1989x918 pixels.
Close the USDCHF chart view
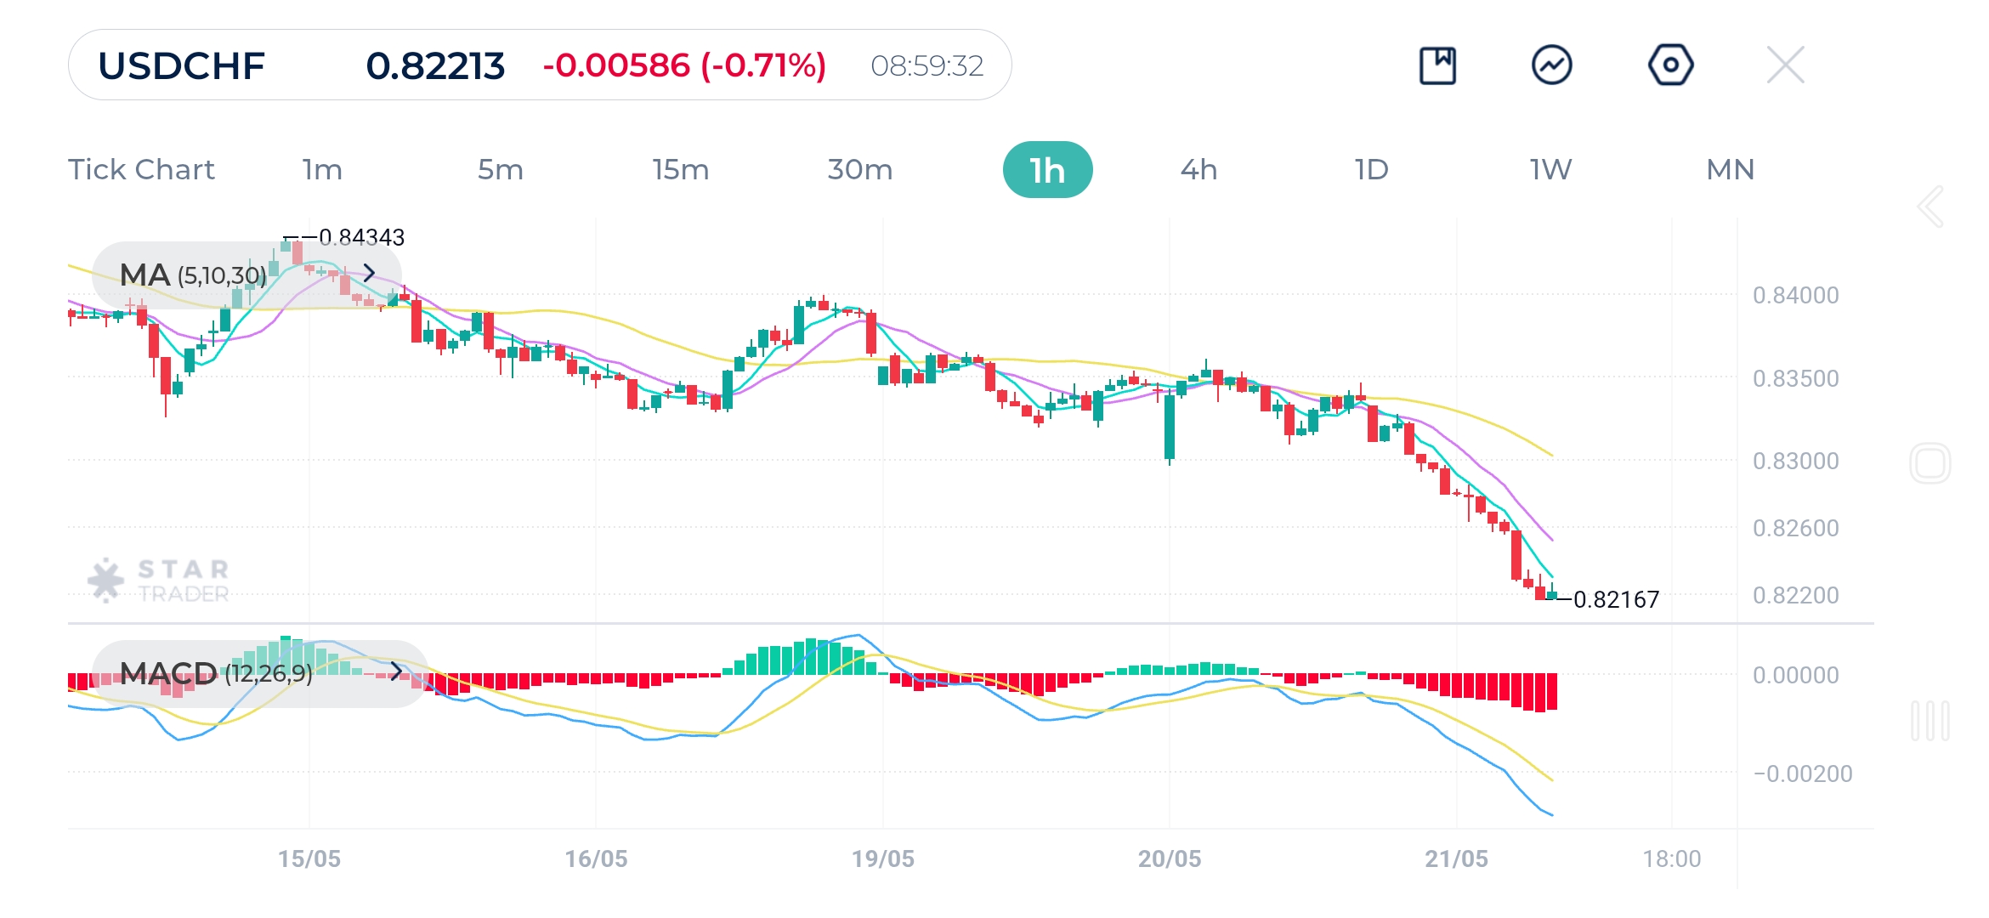point(1785,65)
